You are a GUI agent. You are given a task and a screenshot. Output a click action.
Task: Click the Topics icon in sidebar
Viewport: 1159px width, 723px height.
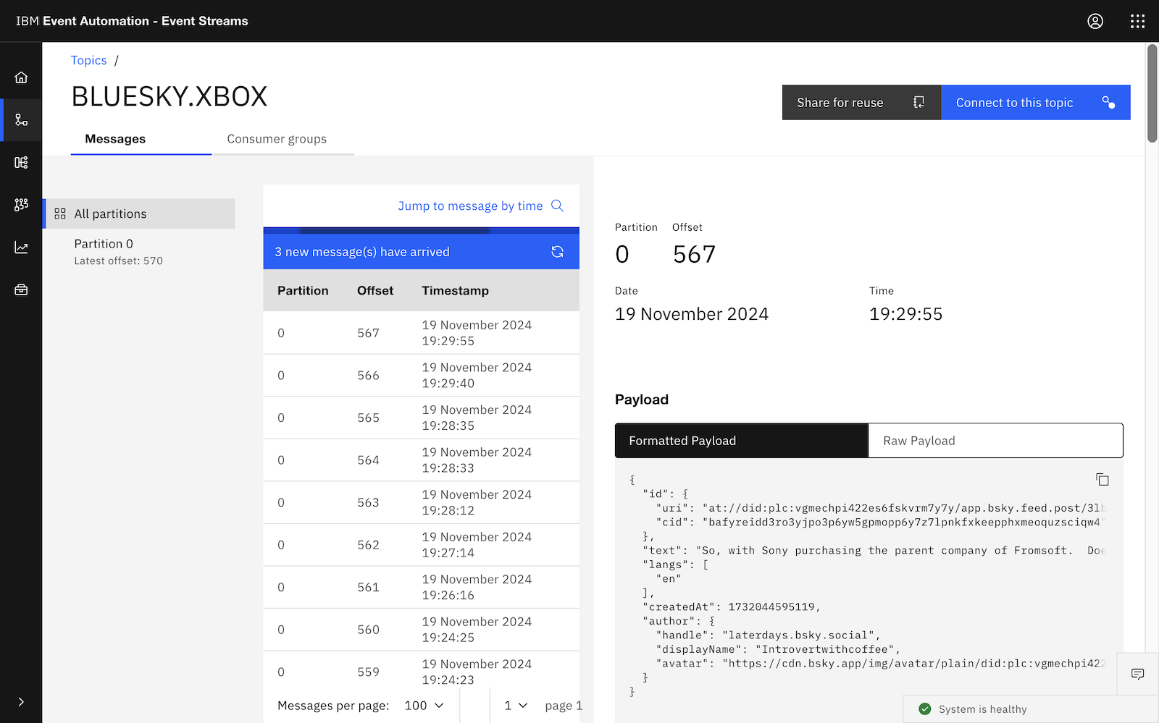pyautogui.click(x=21, y=120)
